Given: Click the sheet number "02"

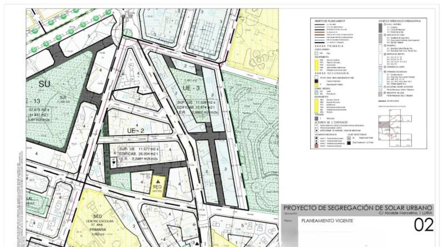Looking at the screenshot, I should point(424,225).
